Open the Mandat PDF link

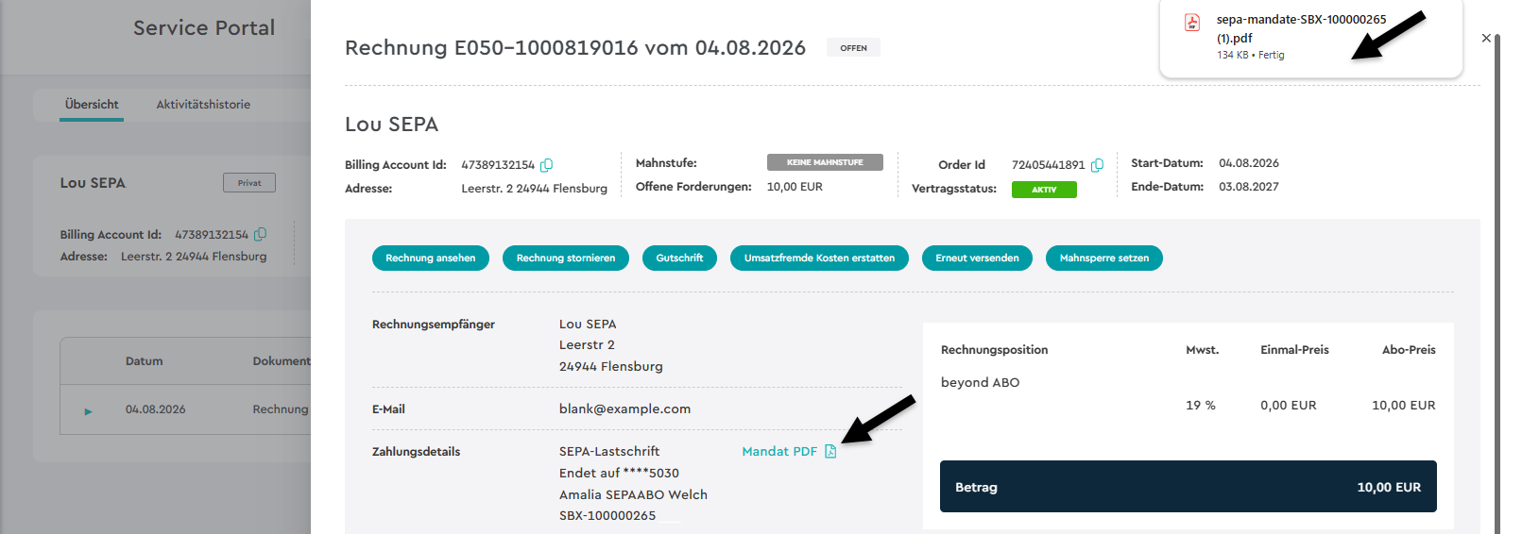[779, 452]
